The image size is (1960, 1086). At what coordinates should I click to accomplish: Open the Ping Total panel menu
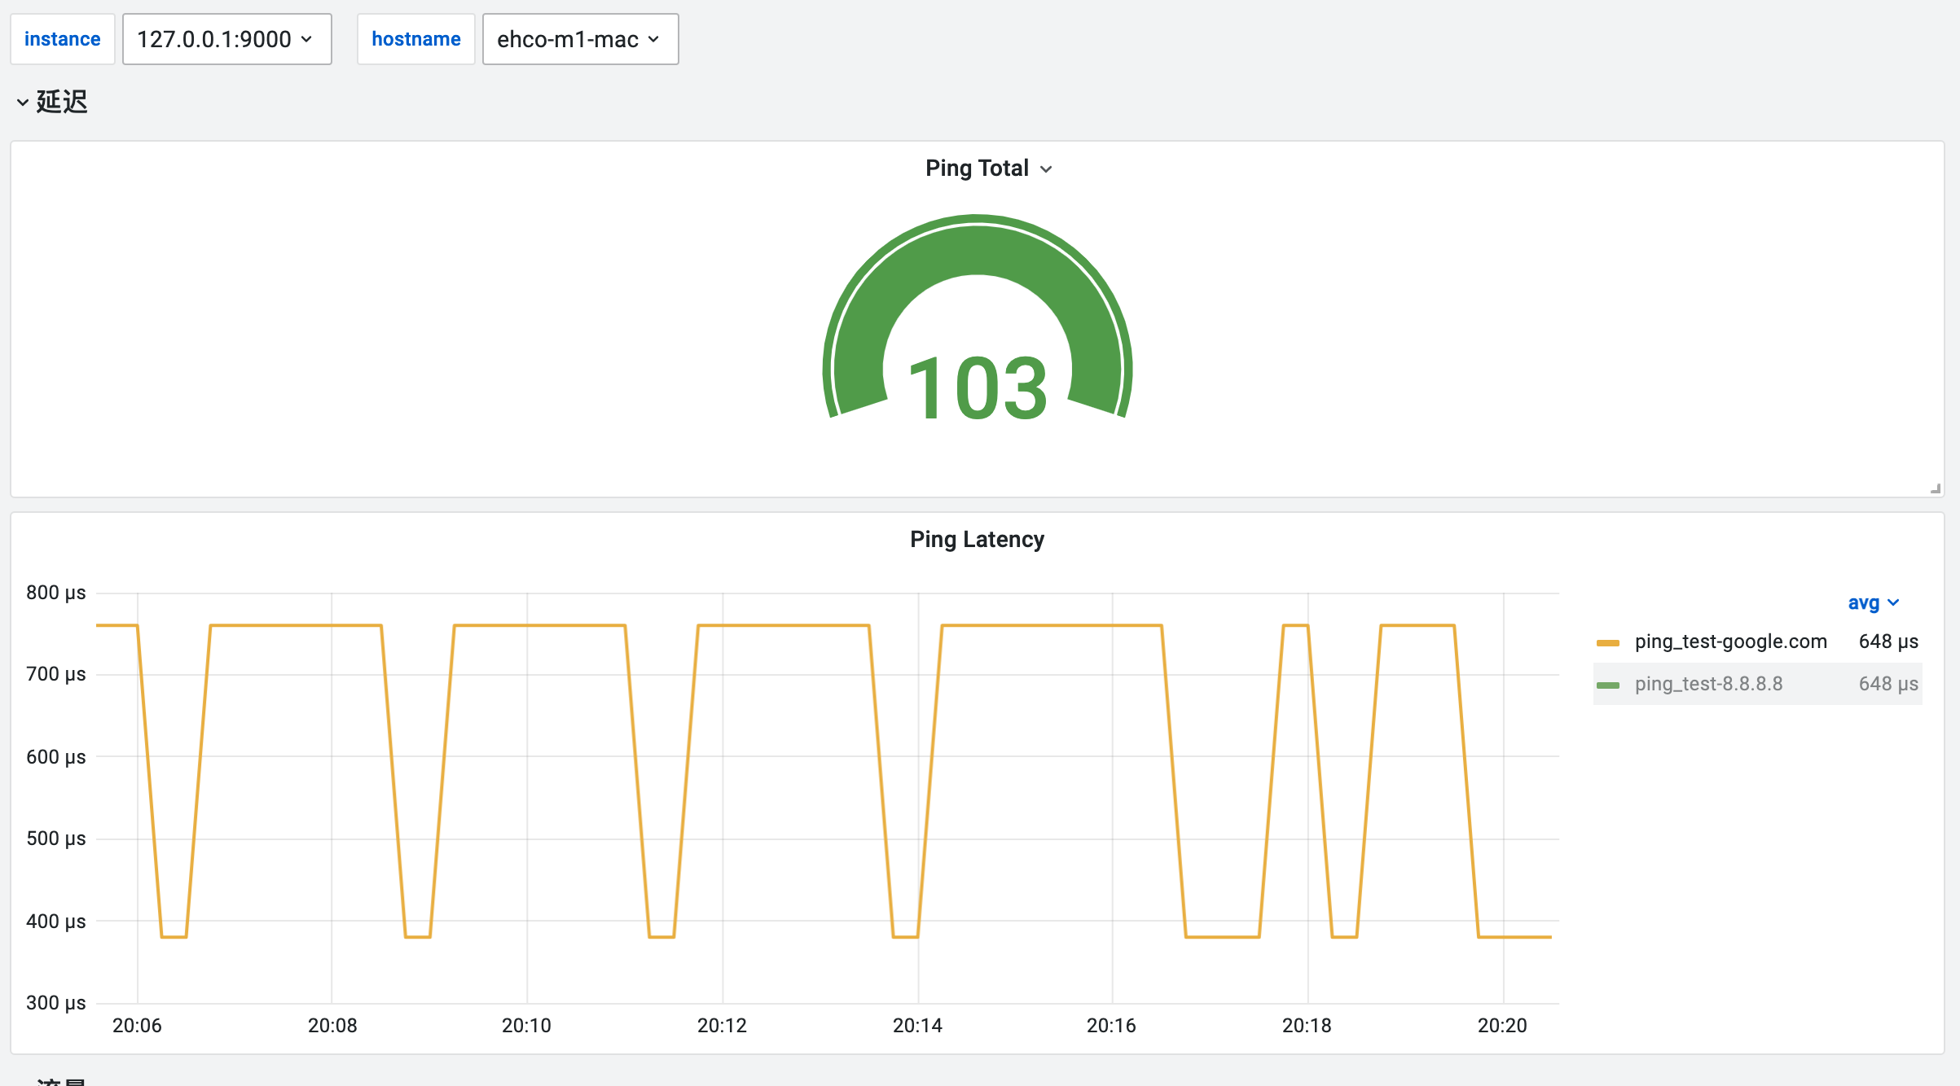977,169
